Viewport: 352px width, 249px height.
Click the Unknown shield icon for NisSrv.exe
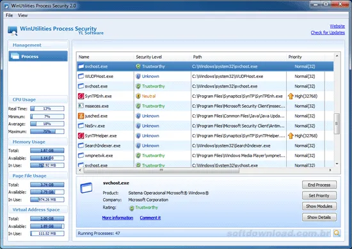click(138, 126)
